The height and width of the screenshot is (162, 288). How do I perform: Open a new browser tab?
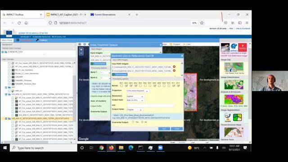[137, 14]
